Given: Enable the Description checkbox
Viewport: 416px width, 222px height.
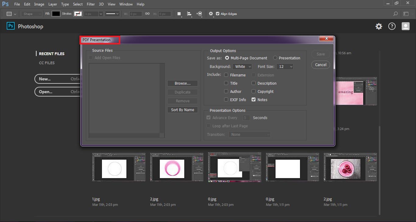Looking at the screenshot, I should (x=253, y=83).
